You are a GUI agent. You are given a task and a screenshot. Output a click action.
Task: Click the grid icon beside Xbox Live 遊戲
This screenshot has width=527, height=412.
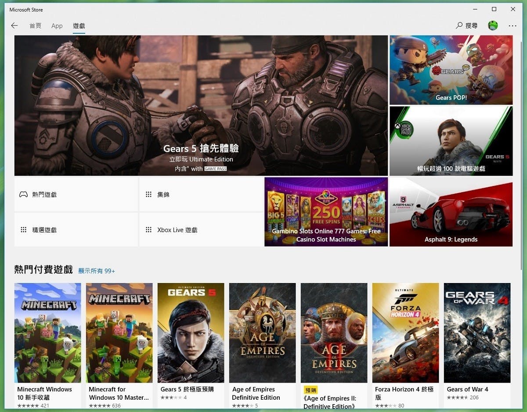pyautogui.click(x=148, y=230)
